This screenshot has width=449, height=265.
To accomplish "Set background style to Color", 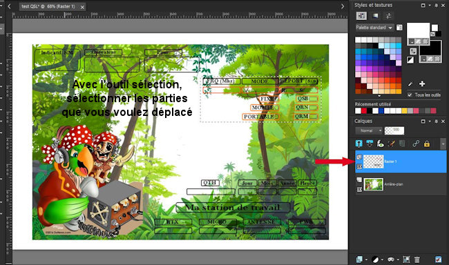I will click(x=423, y=59).
